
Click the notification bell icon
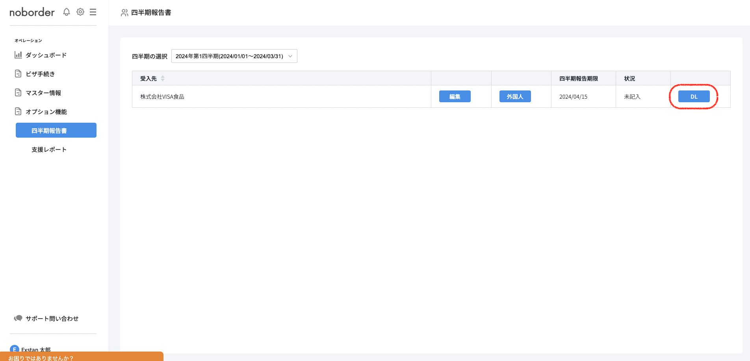click(67, 12)
